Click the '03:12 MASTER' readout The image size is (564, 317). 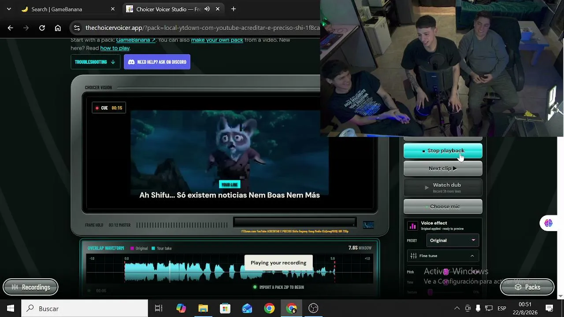[x=119, y=225]
